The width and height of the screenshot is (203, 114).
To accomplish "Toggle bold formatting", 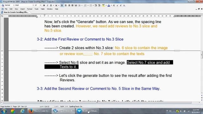I will [44, 5].
